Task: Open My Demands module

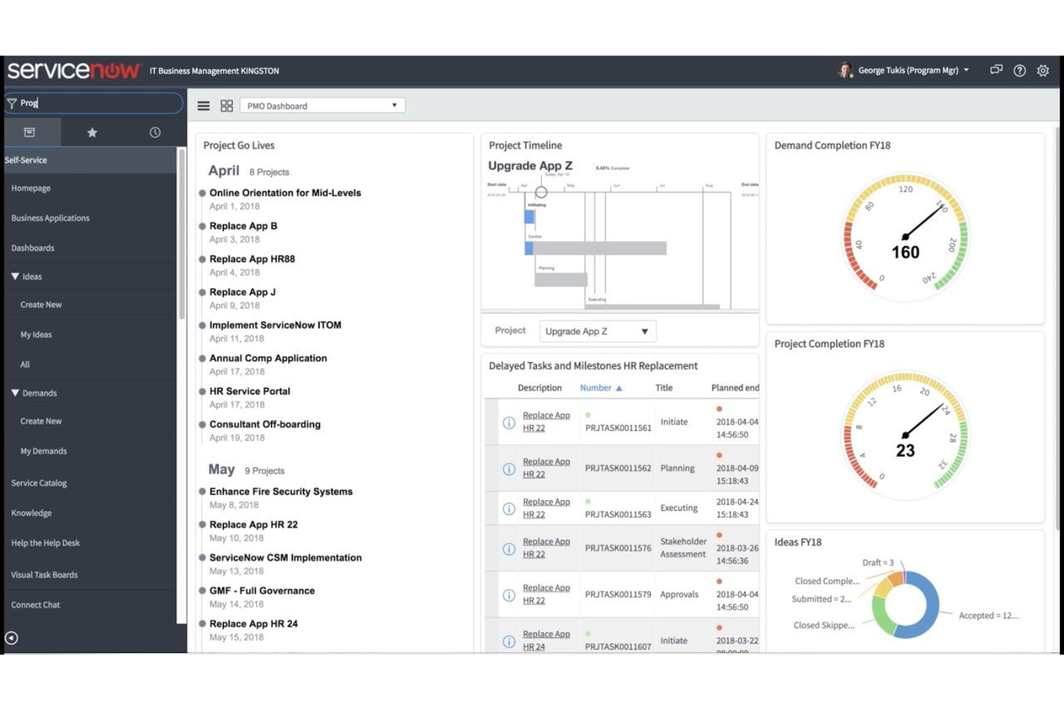Action: 43,451
